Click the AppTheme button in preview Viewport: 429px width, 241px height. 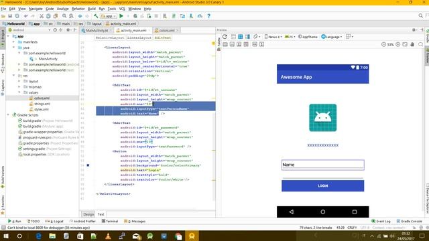click(308, 37)
